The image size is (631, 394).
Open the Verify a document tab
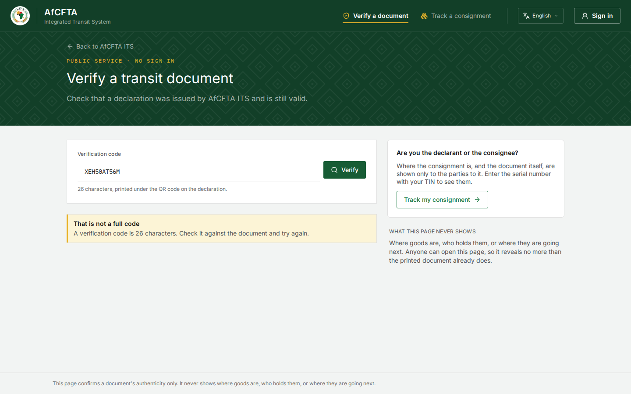point(376,16)
